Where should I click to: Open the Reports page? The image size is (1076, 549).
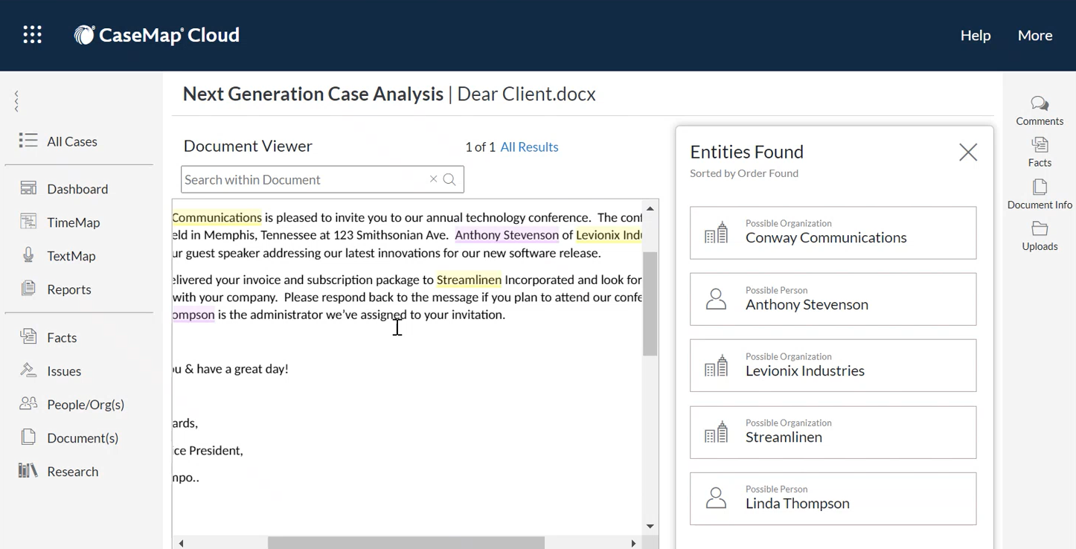click(x=69, y=289)
